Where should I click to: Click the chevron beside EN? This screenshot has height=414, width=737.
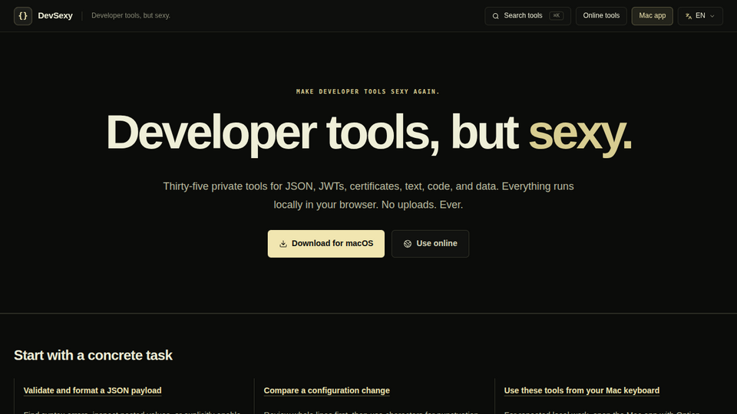712,16
